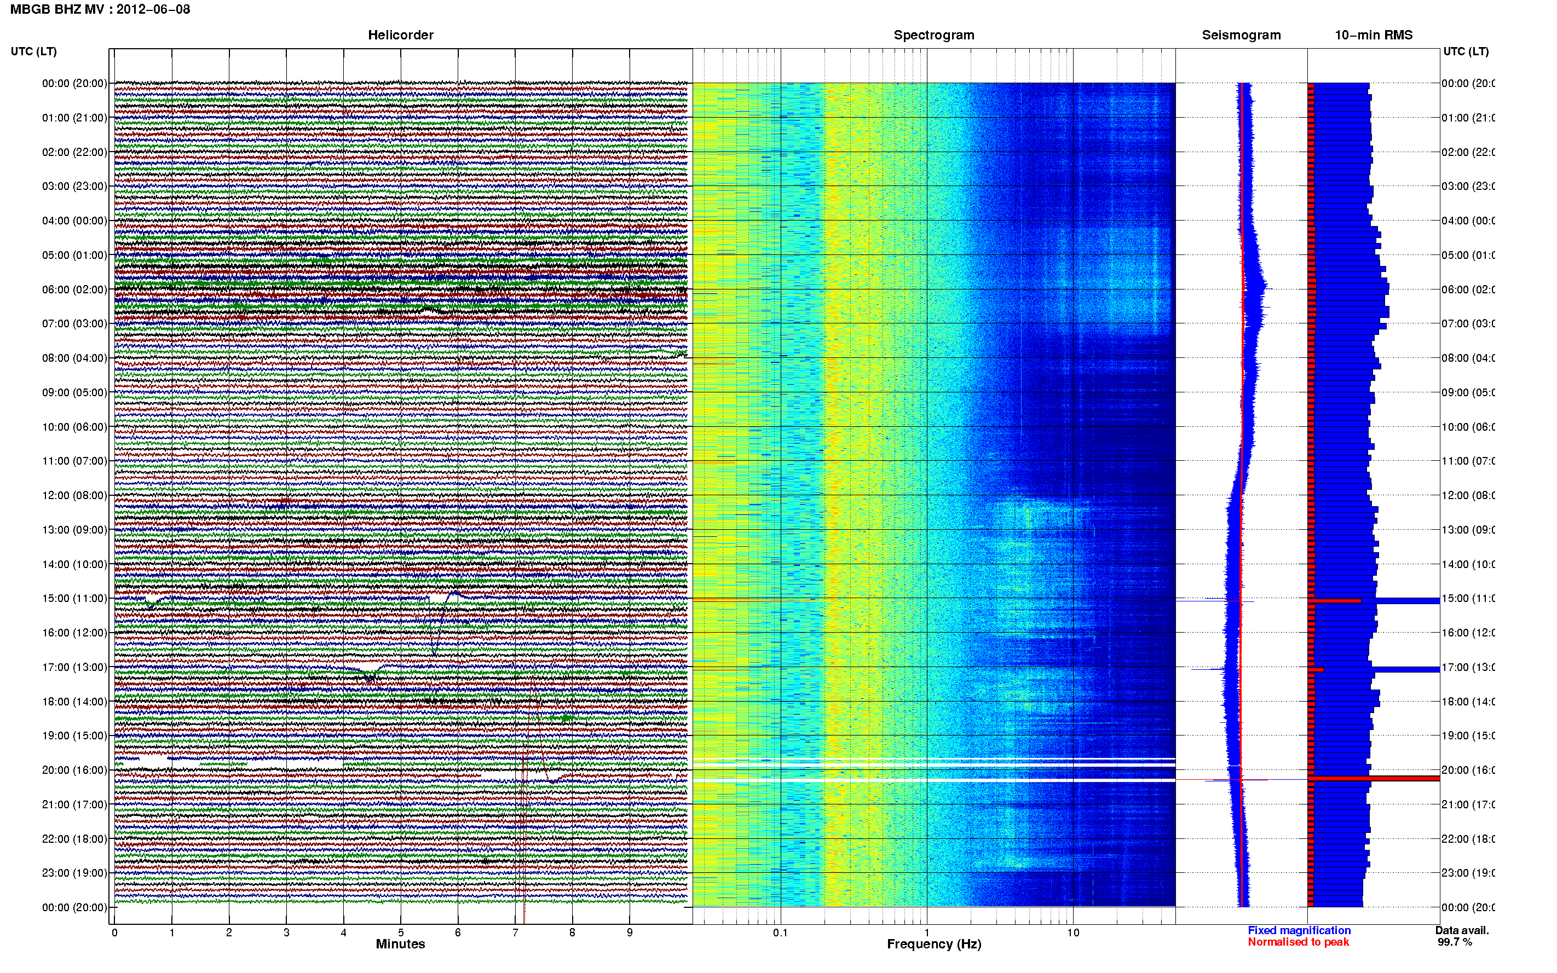Click the '10' Hz frequency tick label
The image size is (1557, 973).
point(1073,933)
